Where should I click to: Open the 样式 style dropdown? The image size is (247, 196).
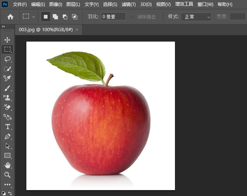[196, 17]
